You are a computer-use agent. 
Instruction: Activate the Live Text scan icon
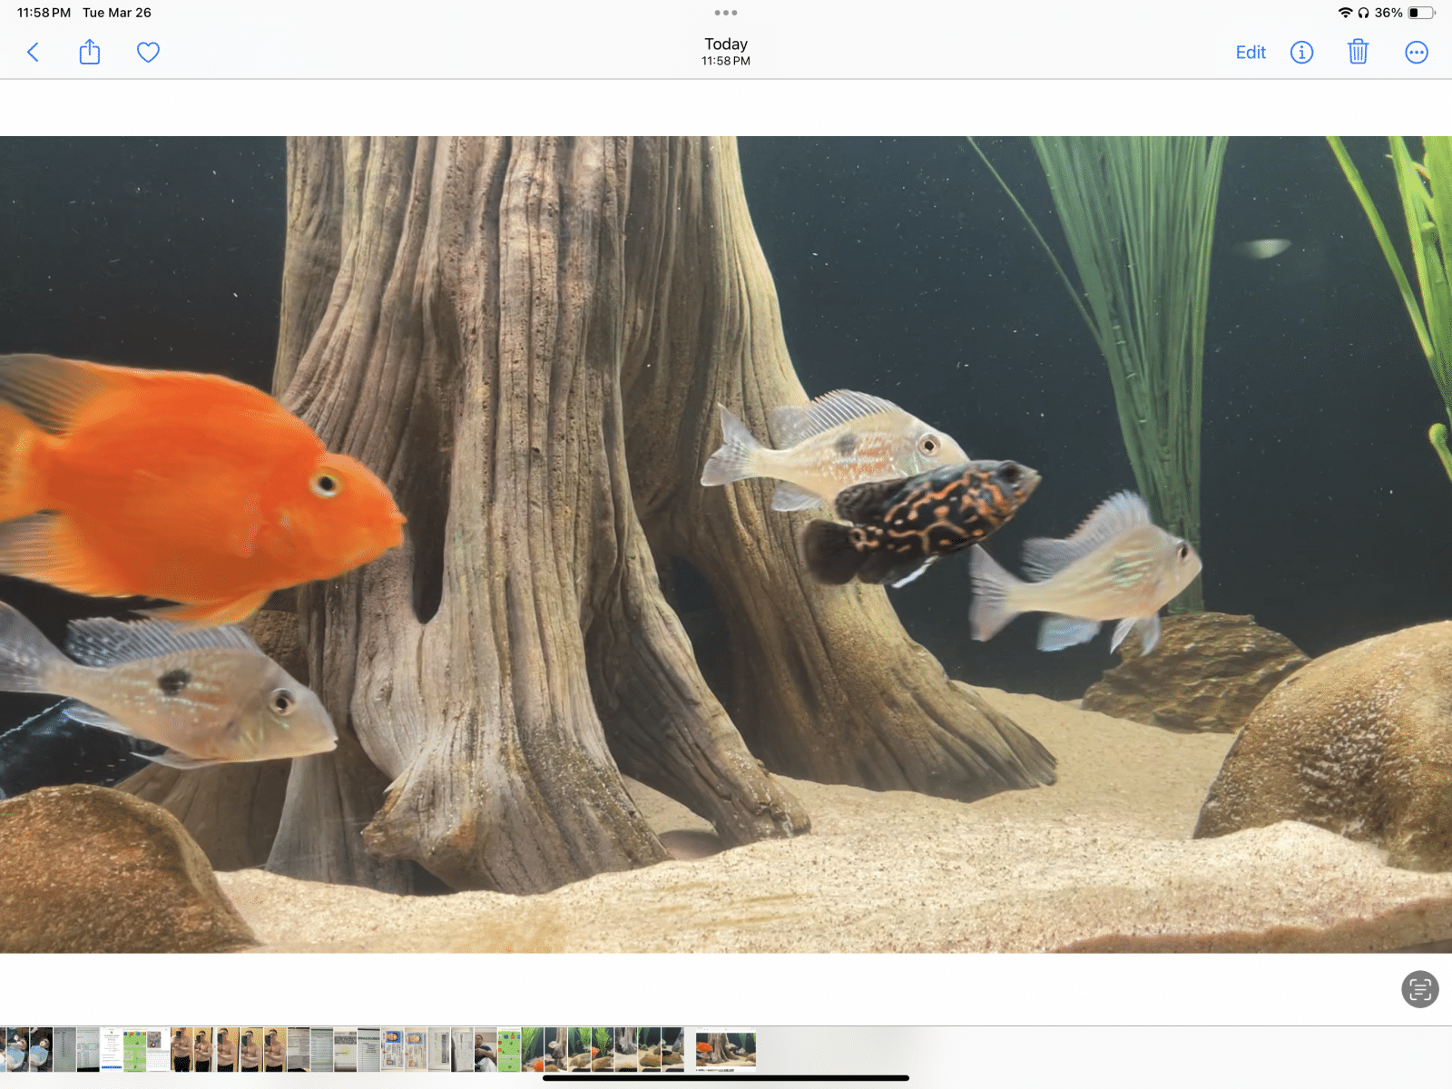(1419, 989)
